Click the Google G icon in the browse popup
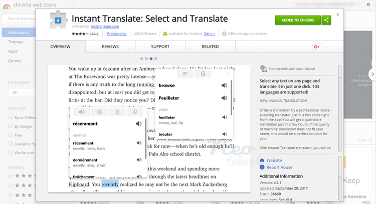The height and width of the screenshot is (204, 376). tap(203, 73)
